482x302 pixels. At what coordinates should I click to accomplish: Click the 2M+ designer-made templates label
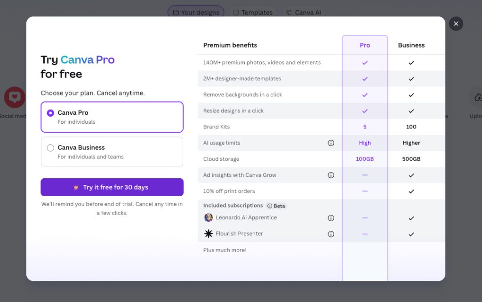(242, 79)
